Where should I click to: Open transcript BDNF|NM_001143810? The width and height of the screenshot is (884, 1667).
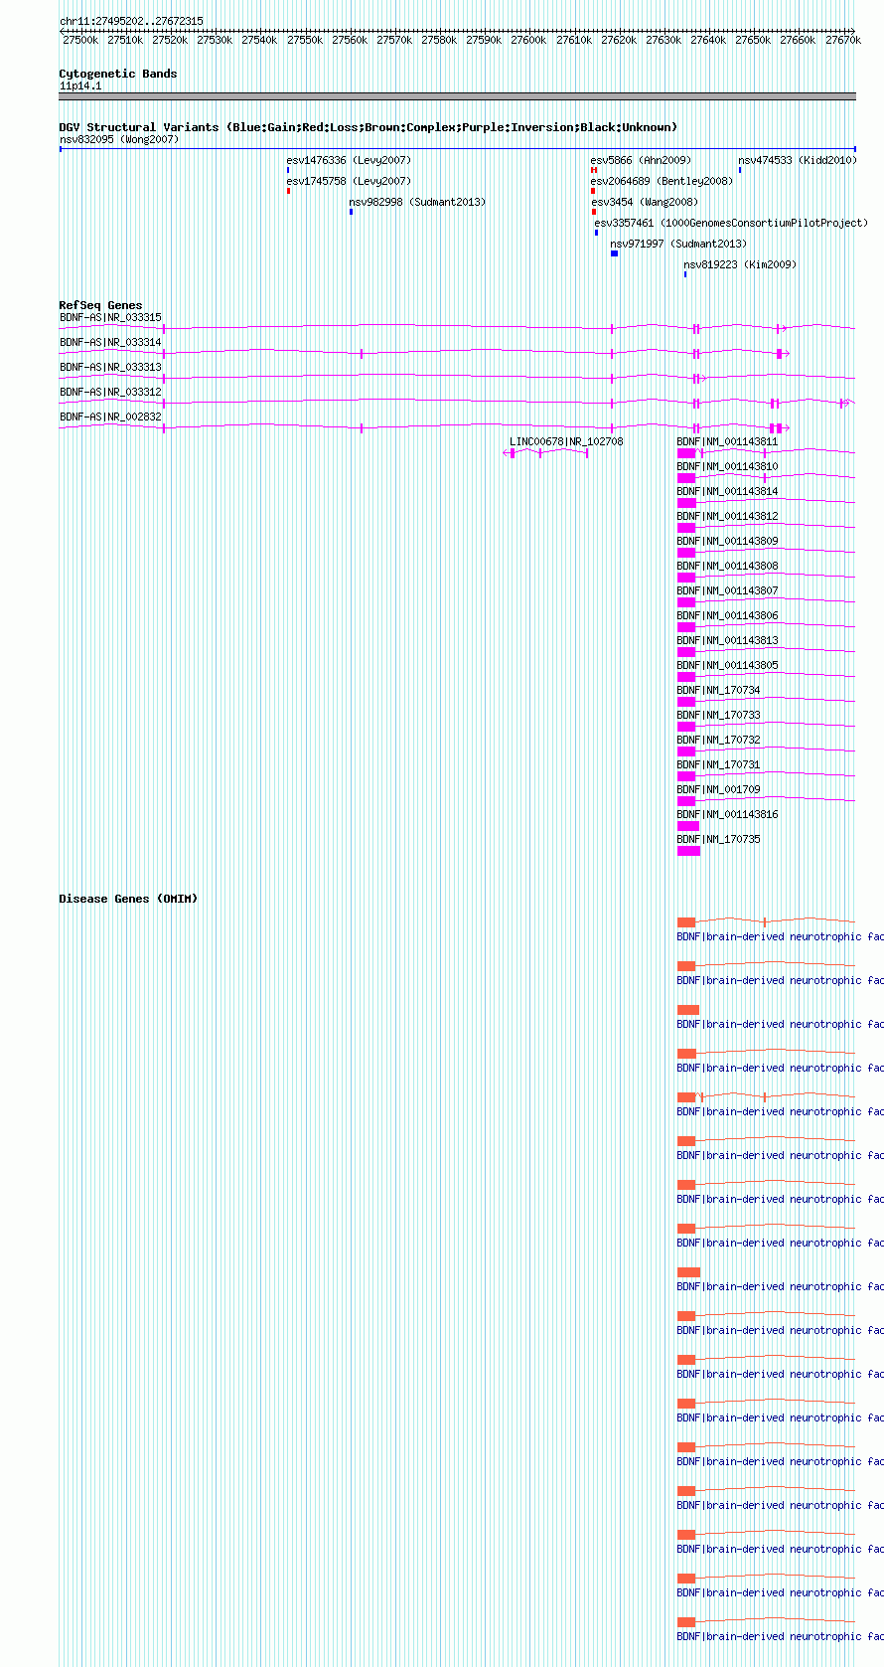[x=727, y=466]
